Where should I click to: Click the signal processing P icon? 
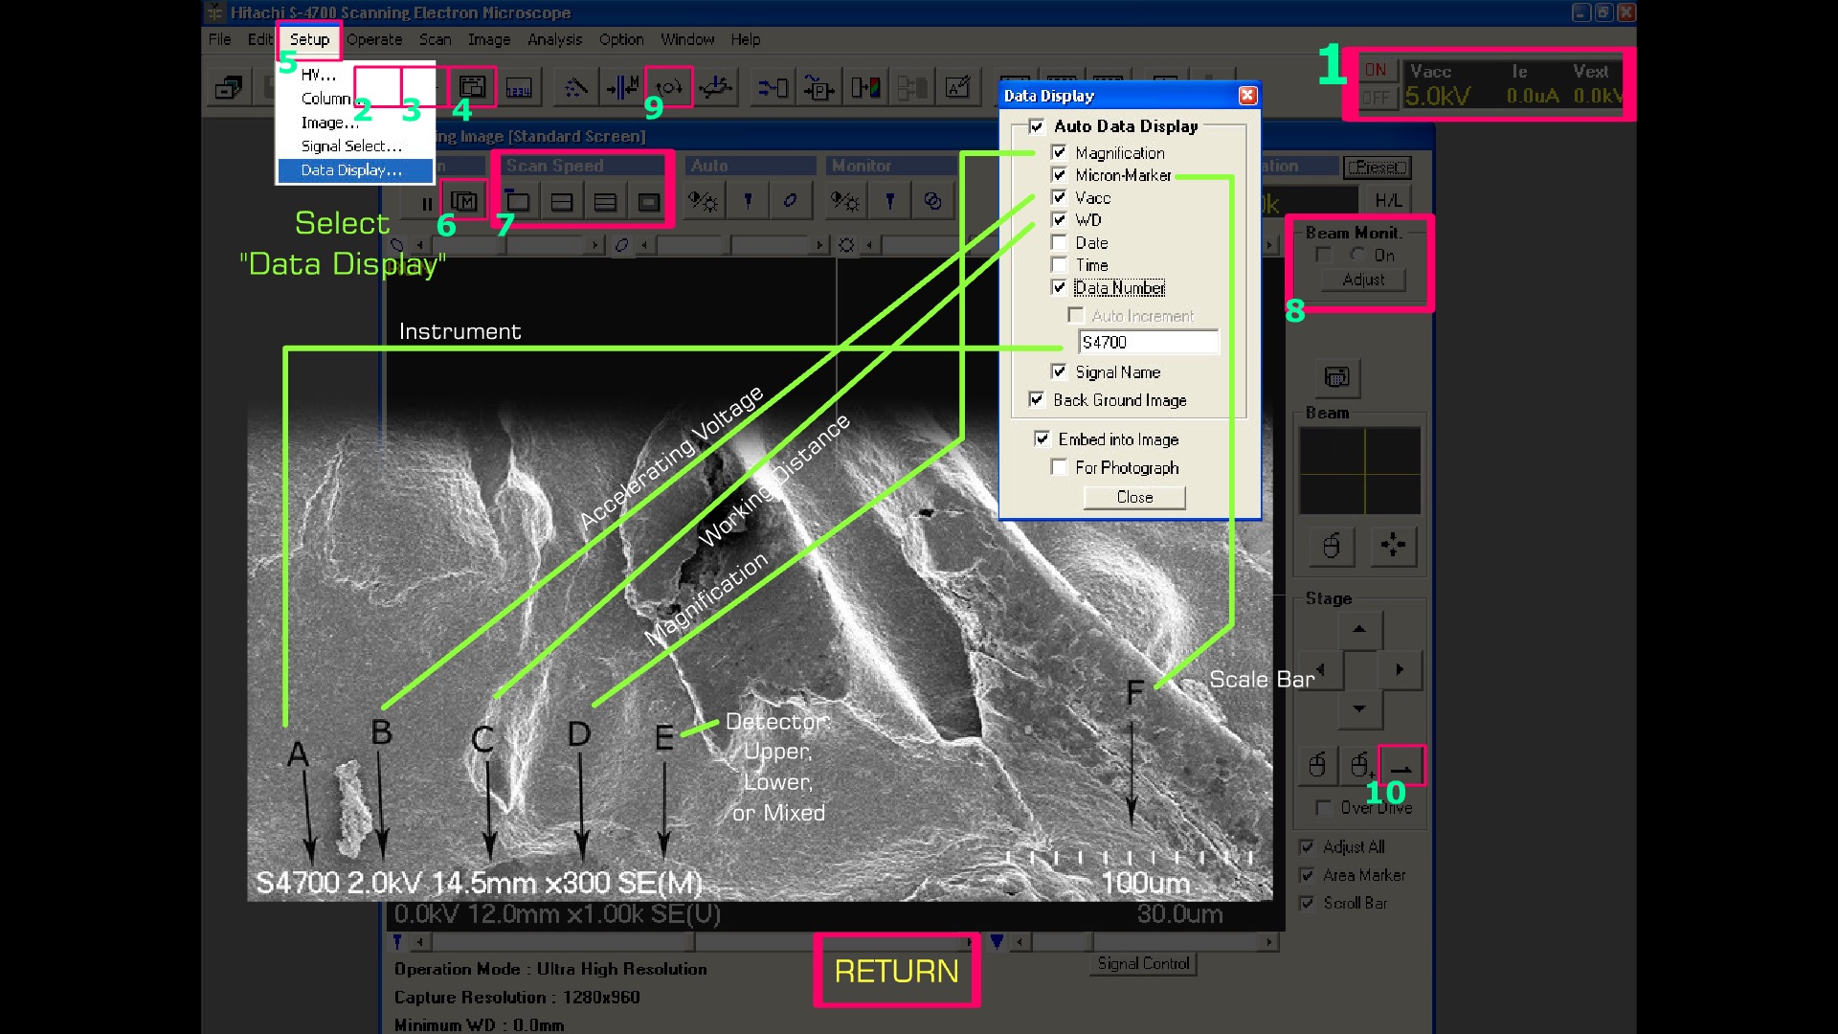tap(818, 88)
